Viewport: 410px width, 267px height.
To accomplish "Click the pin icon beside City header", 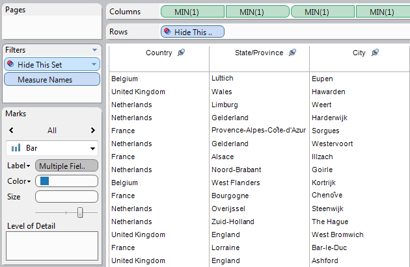I will (x=375, y=53).
